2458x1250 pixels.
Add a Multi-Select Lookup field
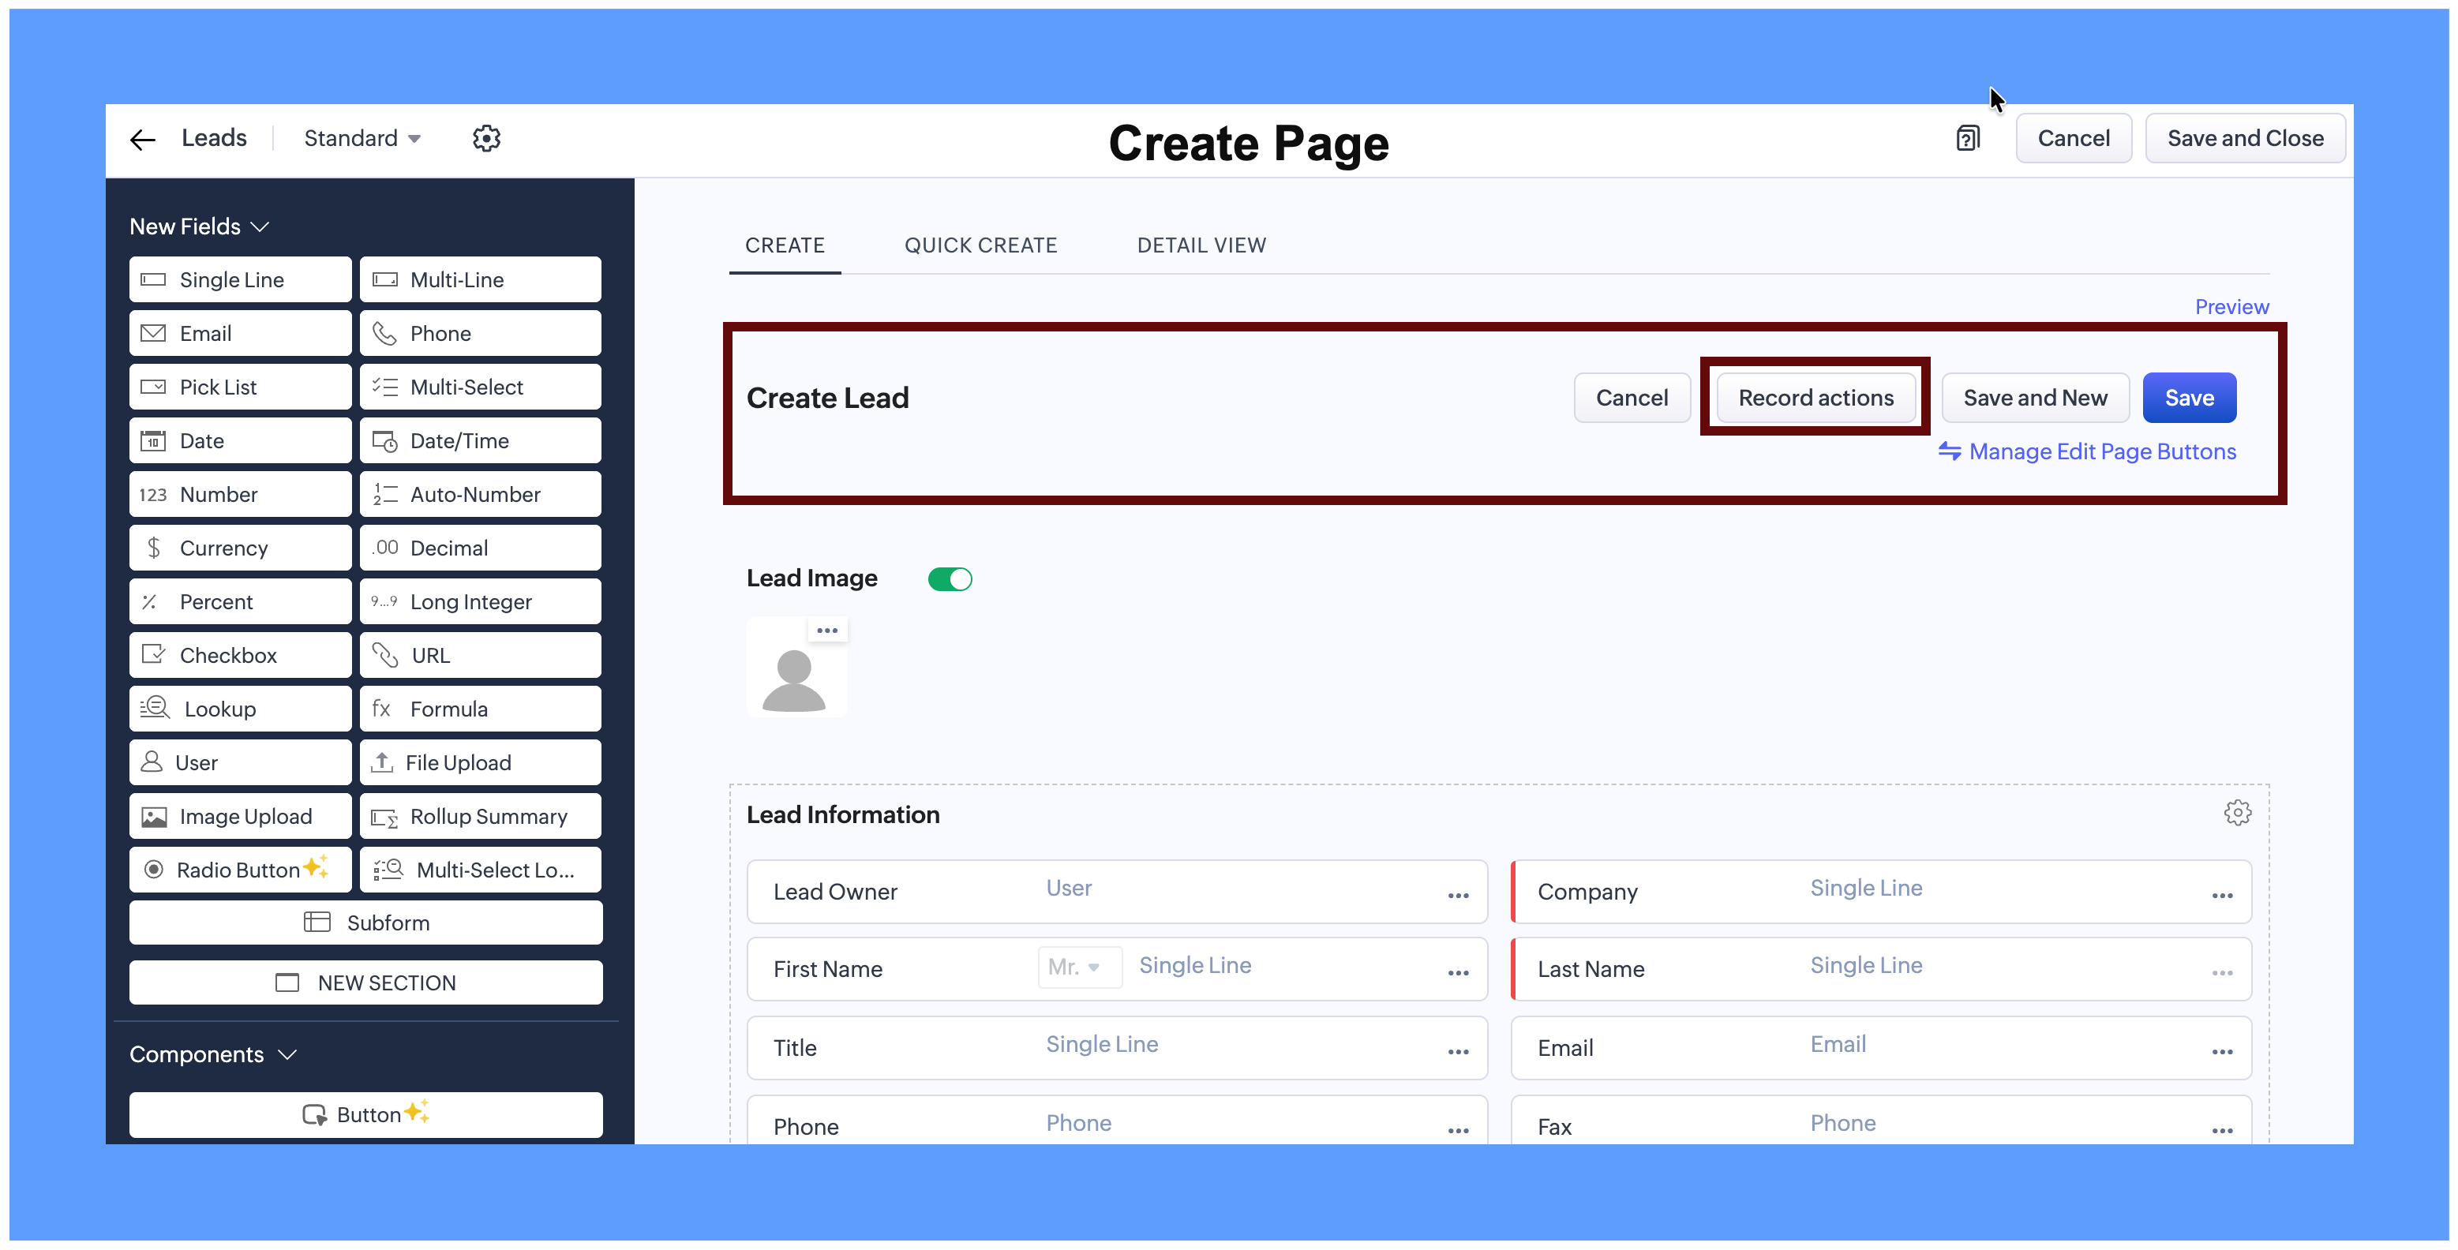481,870
